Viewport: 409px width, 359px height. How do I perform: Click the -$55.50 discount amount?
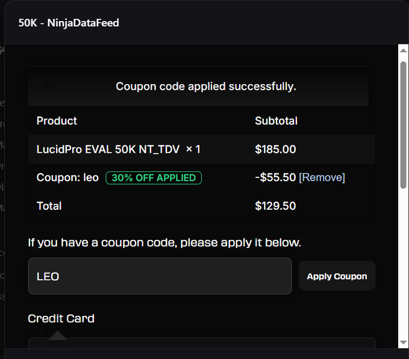275,177
